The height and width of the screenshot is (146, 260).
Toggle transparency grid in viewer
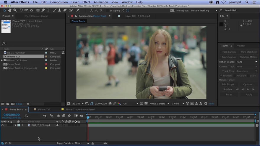click(146, 104)
